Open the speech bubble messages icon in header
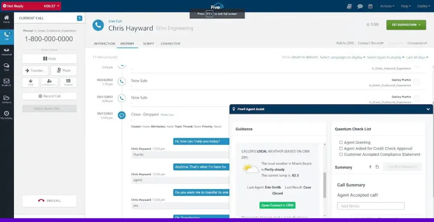 click(x=360, y=6)
